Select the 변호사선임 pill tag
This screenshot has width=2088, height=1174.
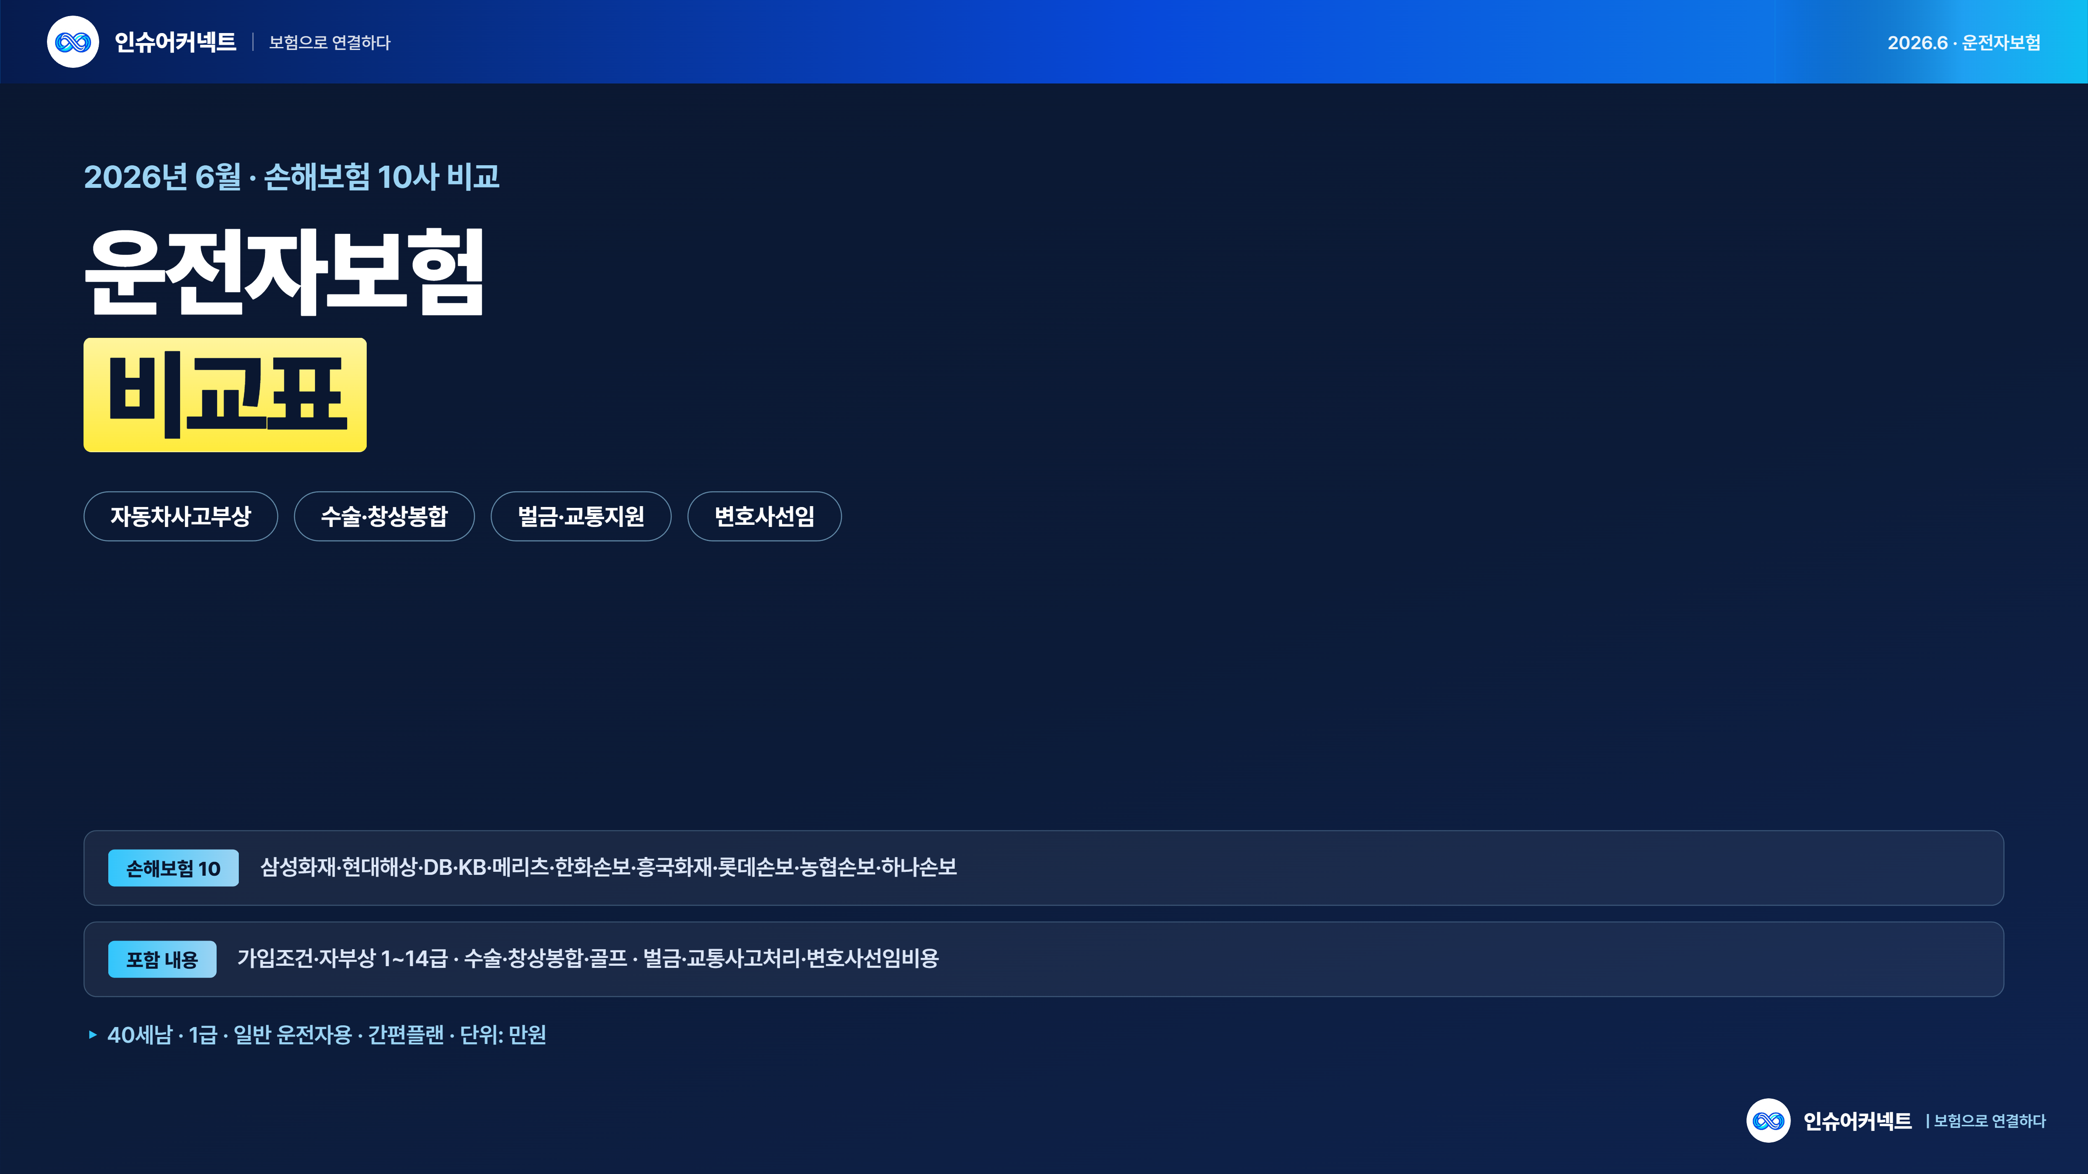[x=764, y=516]
